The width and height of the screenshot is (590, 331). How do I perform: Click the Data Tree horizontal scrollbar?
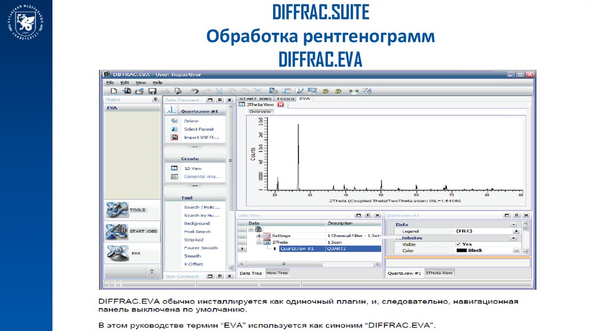[x=309, y=264]
